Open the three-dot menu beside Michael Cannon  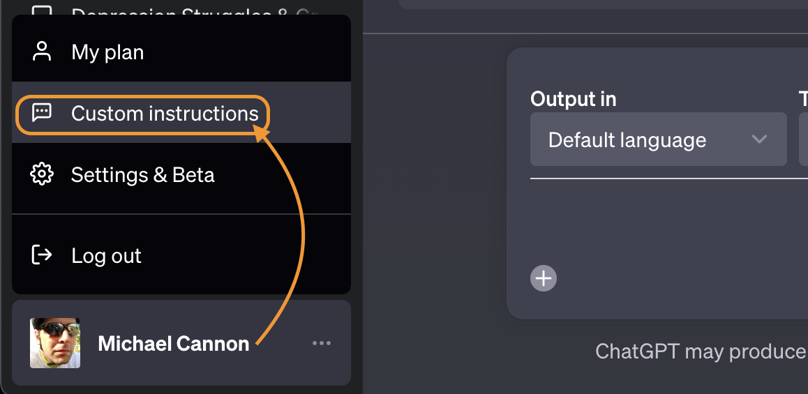(x=322, y=343)
